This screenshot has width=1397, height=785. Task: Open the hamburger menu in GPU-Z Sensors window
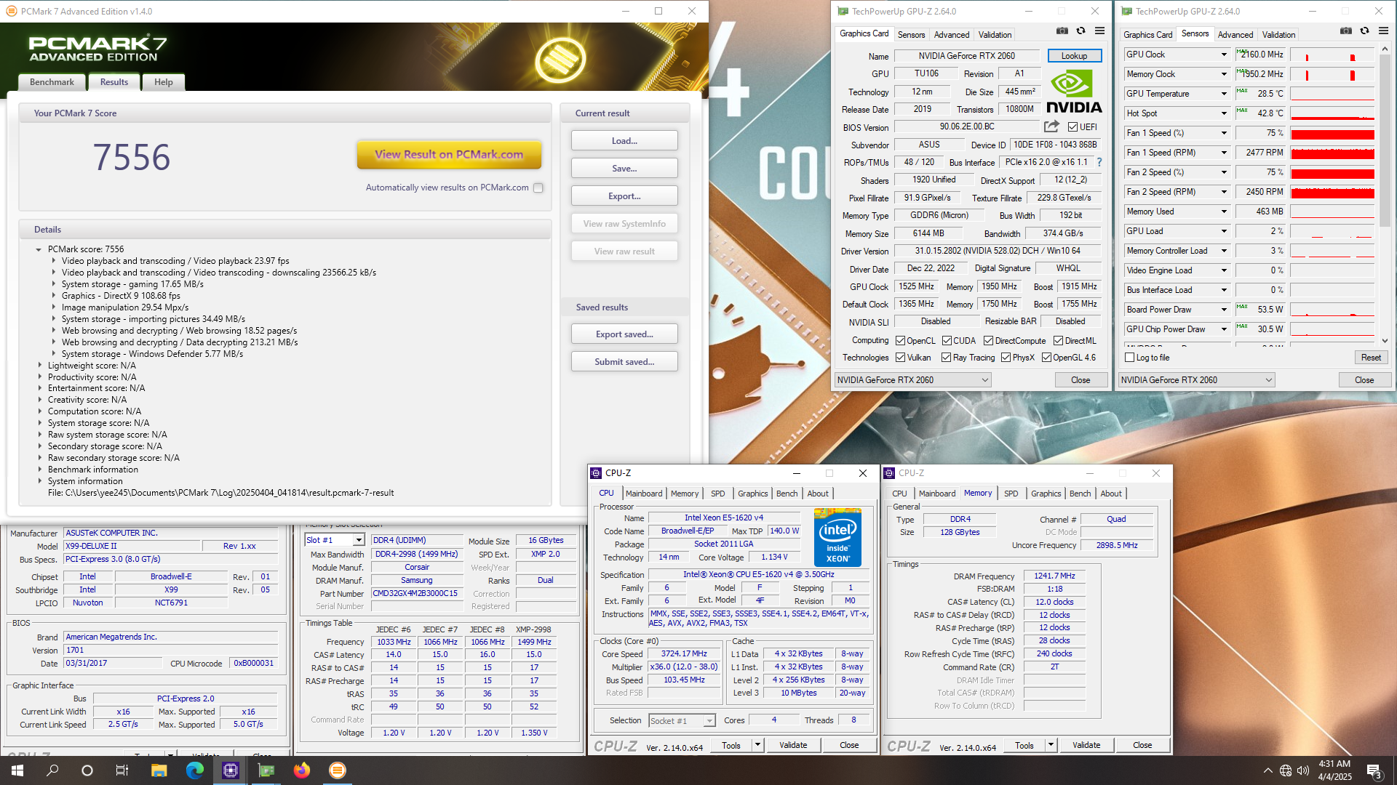point(1383,31)
